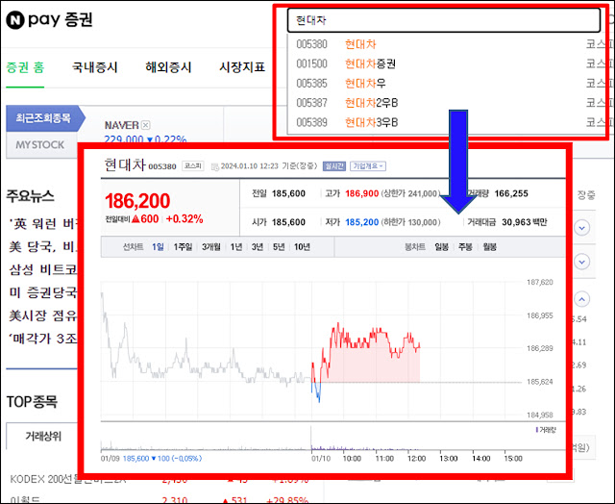Click the NAVER recent stock link
Screen dimensions: 615x504
tap(122, 125)
